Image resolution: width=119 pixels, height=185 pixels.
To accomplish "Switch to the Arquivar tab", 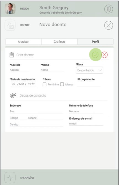I will click(x=23, y=42).
